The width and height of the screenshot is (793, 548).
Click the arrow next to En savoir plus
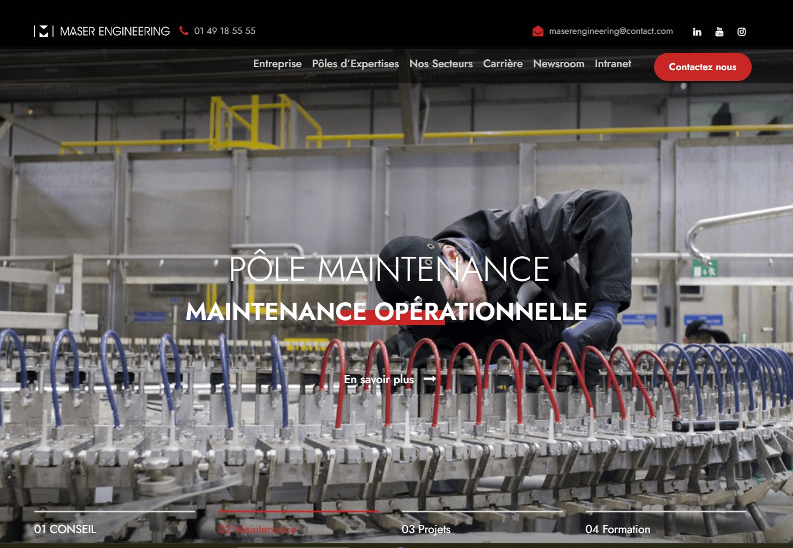430,379
